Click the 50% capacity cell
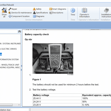 click(96, 102)
